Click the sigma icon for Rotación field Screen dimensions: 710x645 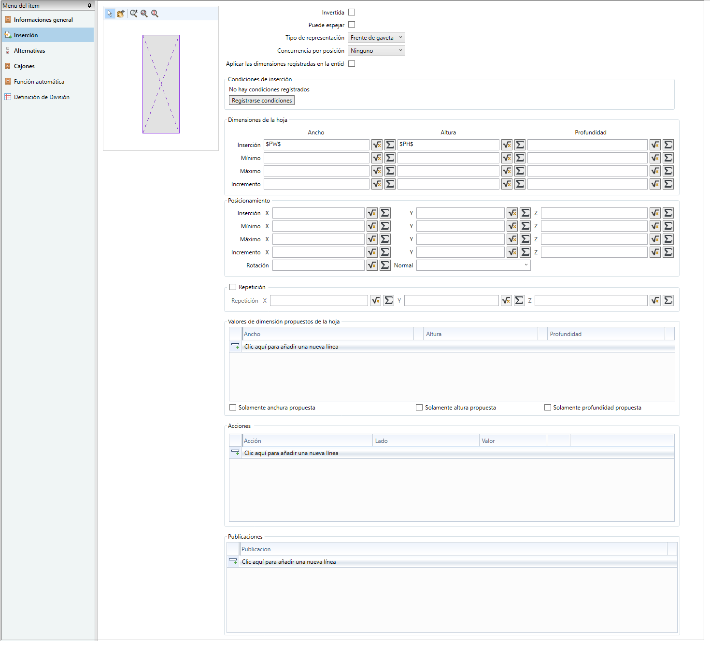point(385,265)
